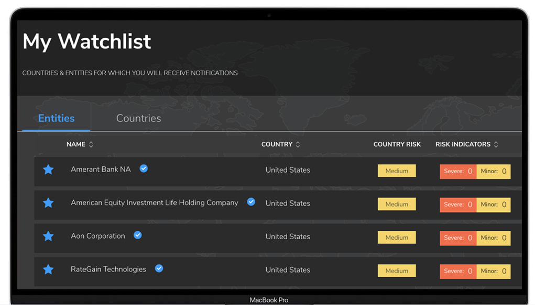Open the Amerant Bank NA entity
Screen dimensions: 535x305
tap(101, 170)
